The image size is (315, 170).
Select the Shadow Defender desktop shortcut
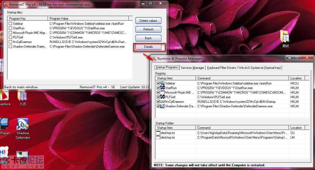(x=23, y=129)
